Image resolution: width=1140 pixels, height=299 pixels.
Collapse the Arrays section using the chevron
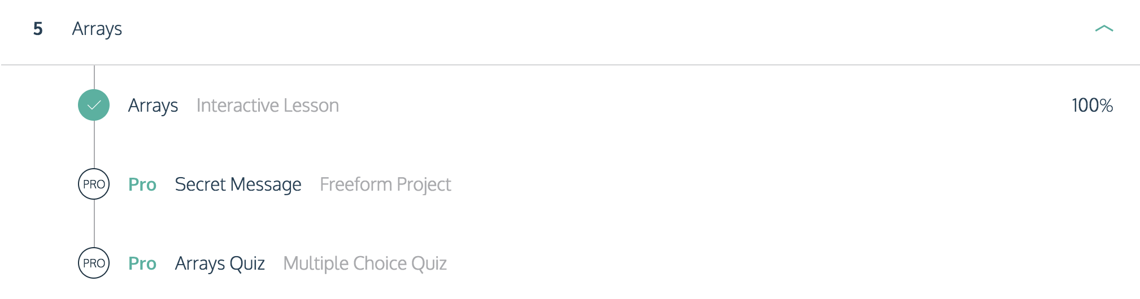pos(1104,28)
